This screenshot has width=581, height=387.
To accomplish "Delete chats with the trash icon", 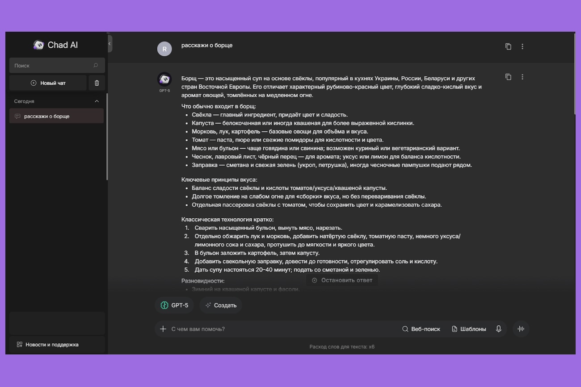I will [x=97, y=83].
